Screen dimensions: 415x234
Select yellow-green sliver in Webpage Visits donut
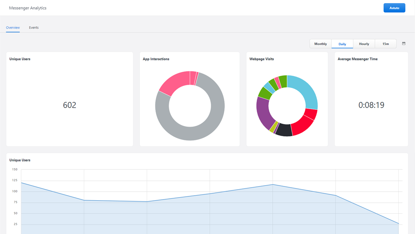point(272,127)
